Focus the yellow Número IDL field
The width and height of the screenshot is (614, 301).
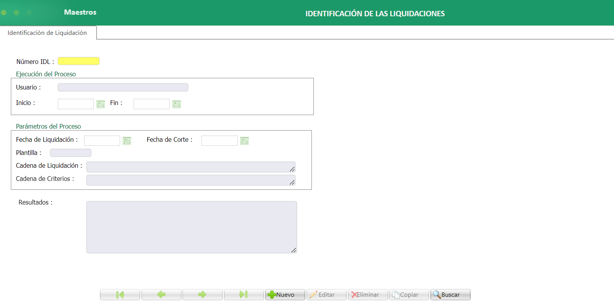point(79,61)
